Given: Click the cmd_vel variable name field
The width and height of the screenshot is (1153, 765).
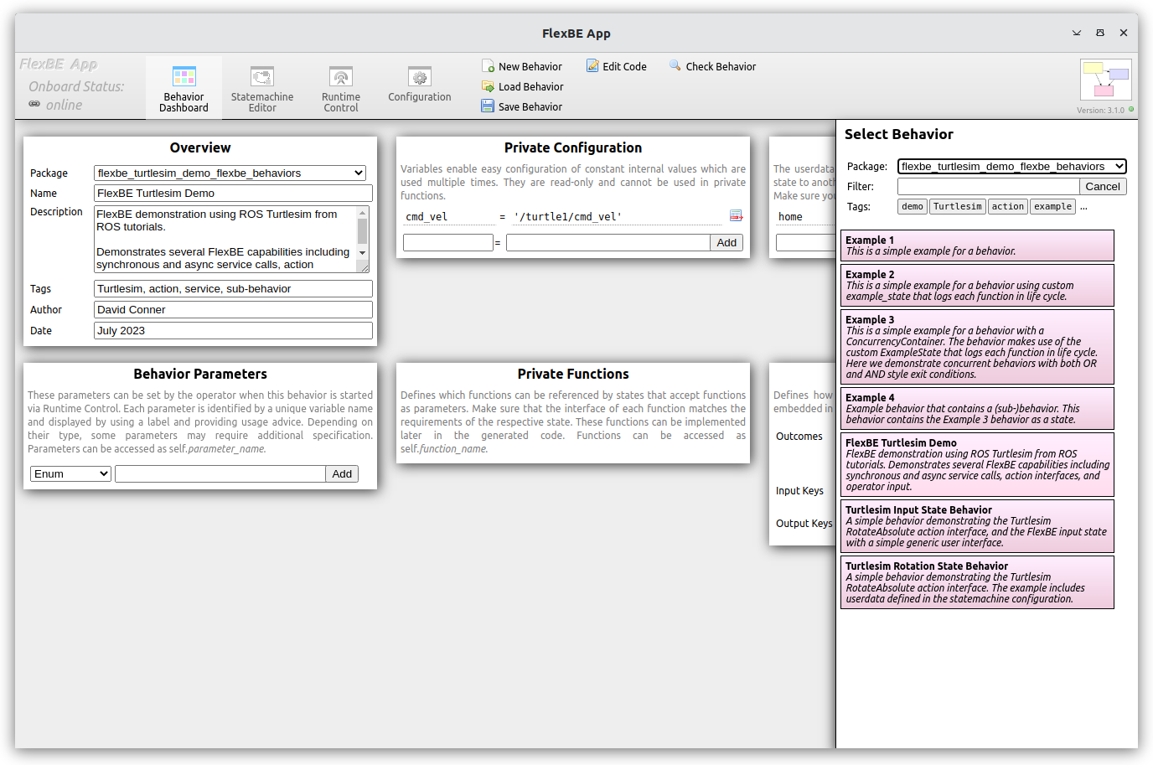Looking at the screenshot, I should tap(448, 217).
